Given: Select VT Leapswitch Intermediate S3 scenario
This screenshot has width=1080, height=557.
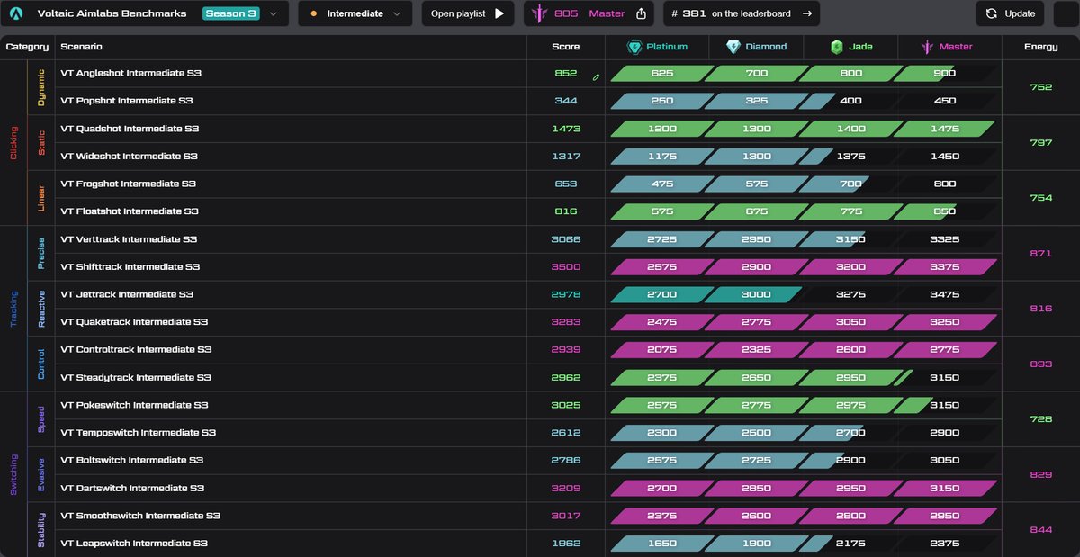Looking at the screenshot, I should 134,544.
